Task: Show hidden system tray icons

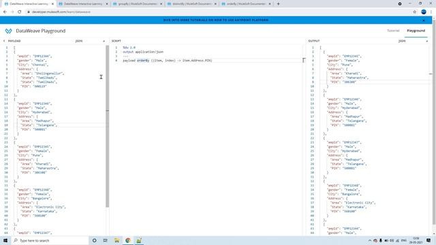Action: [369, 240]
